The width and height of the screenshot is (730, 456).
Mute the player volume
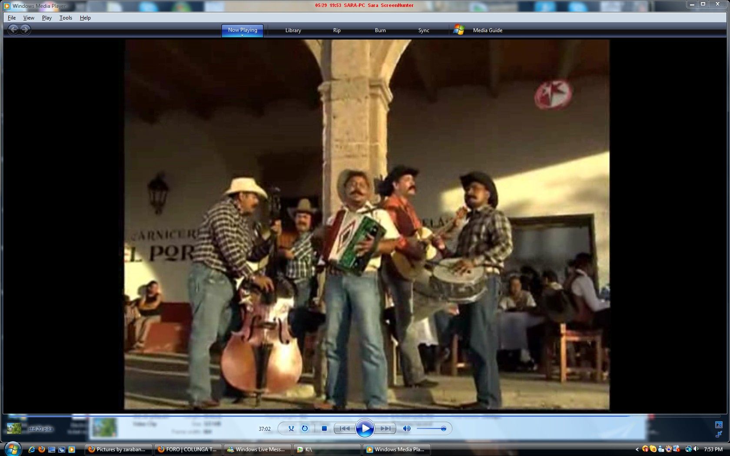(406, 429)
